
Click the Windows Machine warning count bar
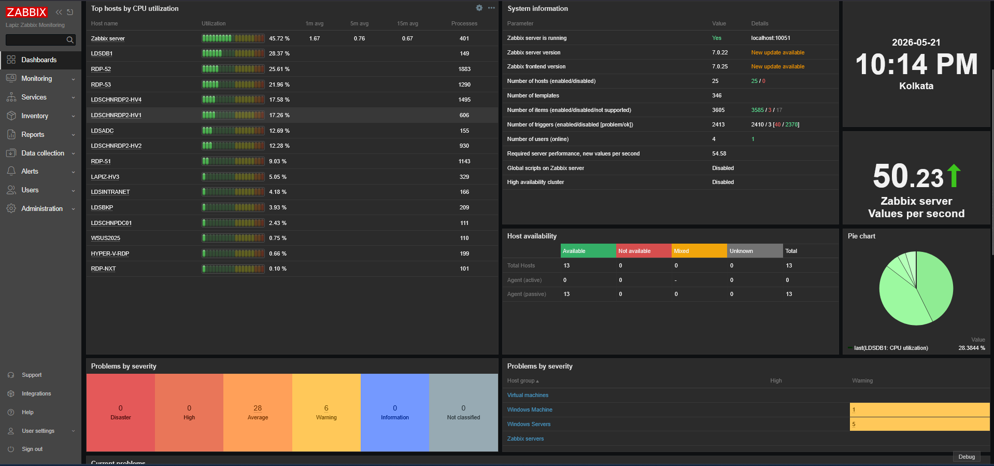pyautogui.click(x=920, y=409)
